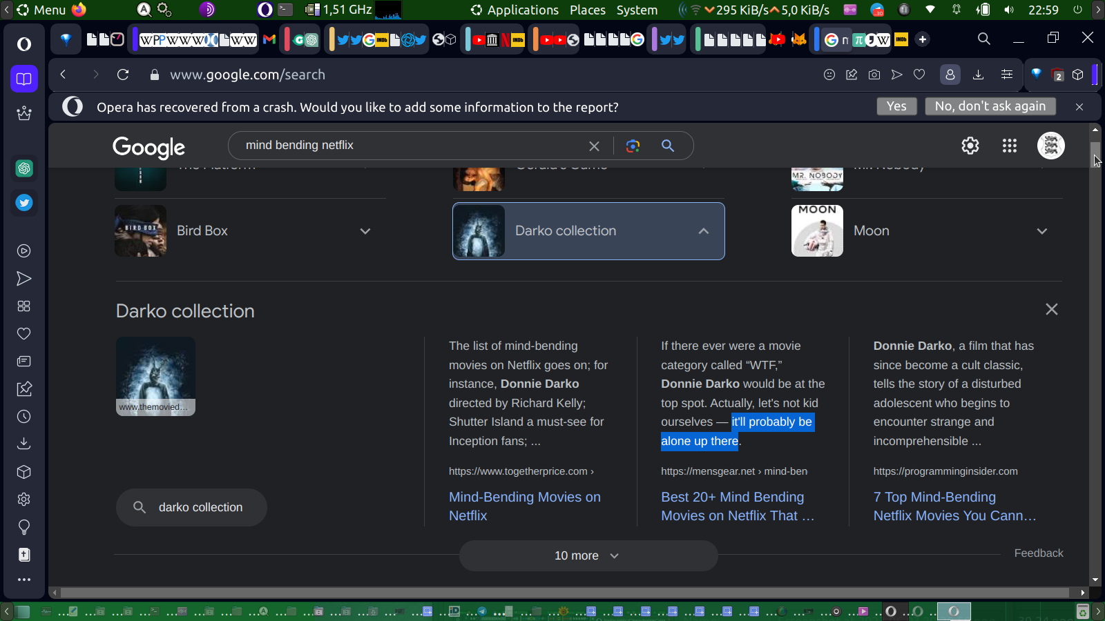Open the sidebar three-dot setup menu
This screenshot has width=1105, height=621.
click(24, 580)
